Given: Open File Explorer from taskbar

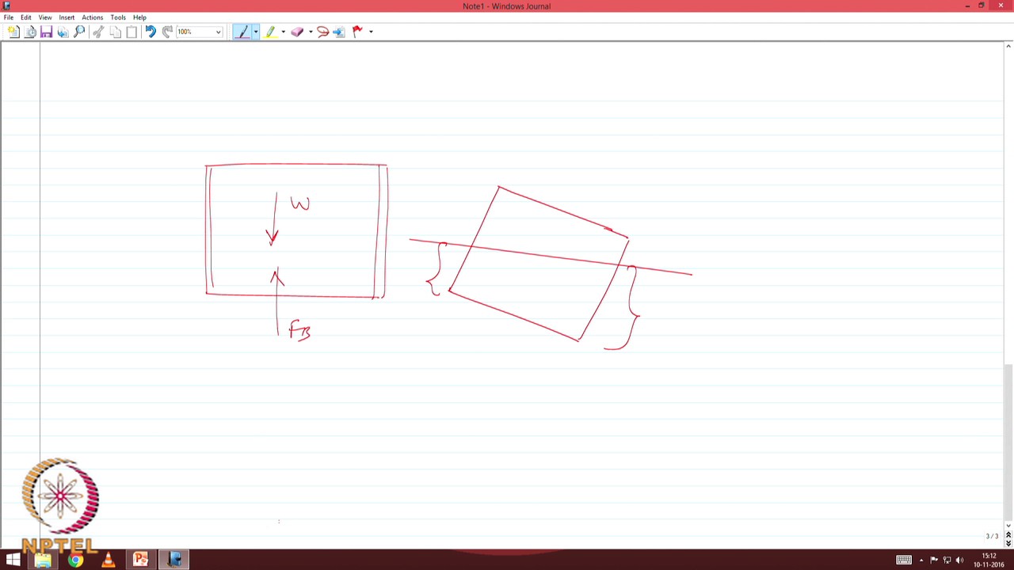Looking at the screenshot, I should (43, 560).
